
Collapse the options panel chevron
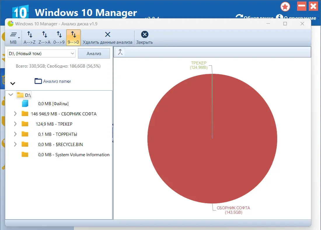13,83
